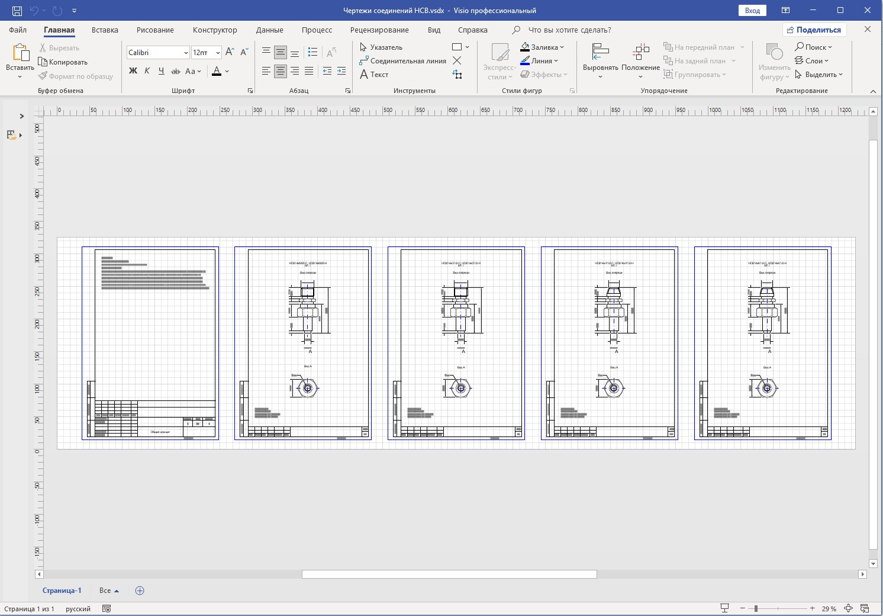The width and height of the screenshot is (883, 616).
Task: Click the zoom slider in status bar
Action: coord(756,608)
